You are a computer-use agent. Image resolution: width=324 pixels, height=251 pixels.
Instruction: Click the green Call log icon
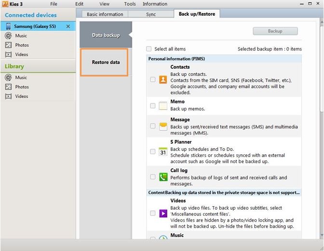(x=163, y=177)
